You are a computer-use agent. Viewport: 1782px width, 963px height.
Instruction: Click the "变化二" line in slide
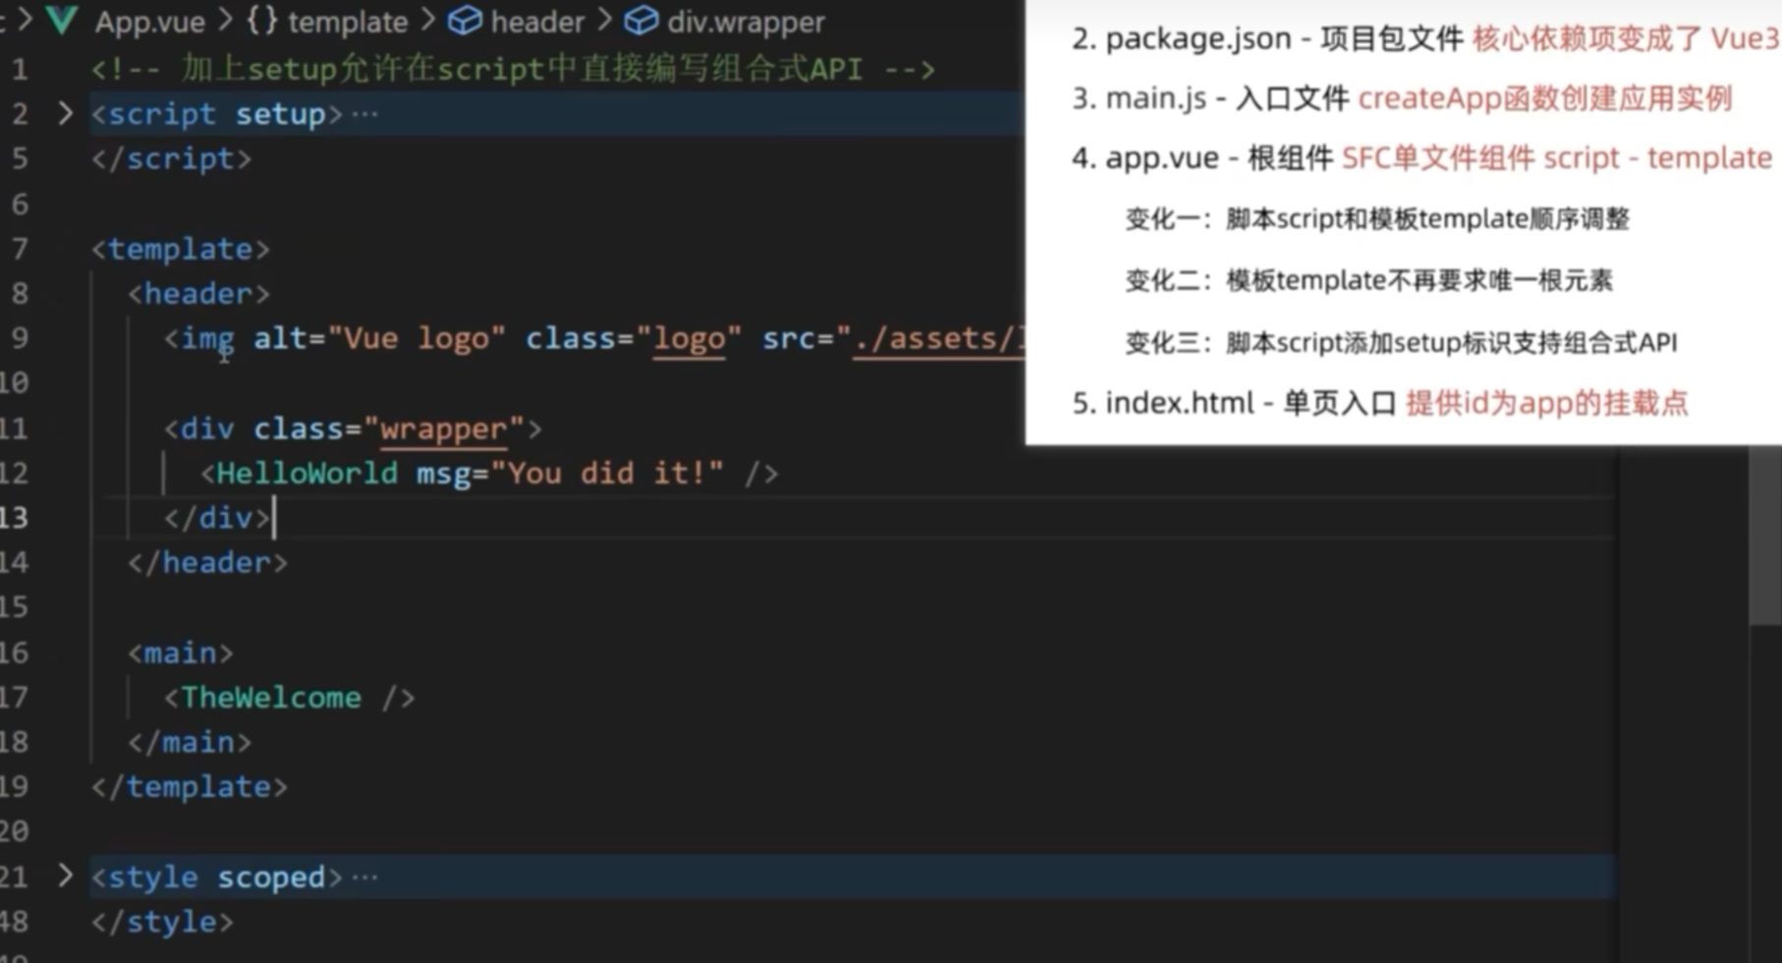tap(1368, 281)
